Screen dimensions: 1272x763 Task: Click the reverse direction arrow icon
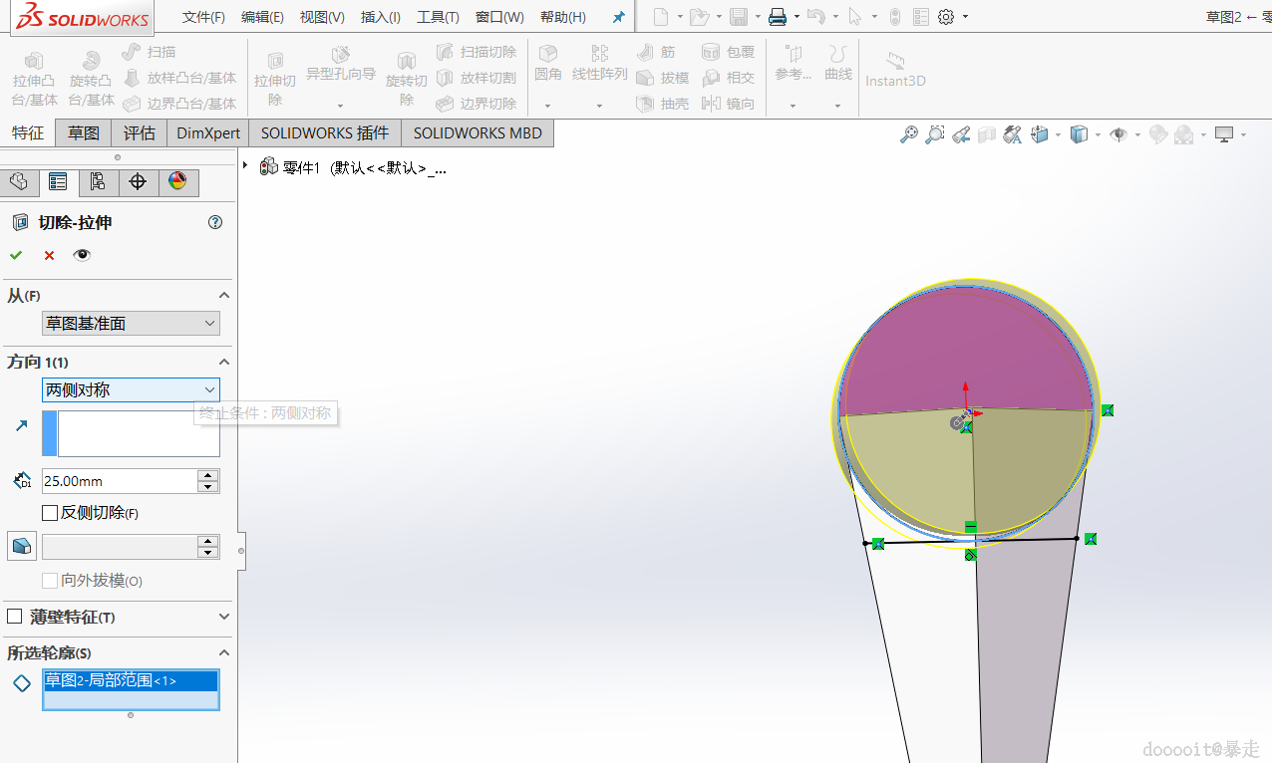pos(22,426)
